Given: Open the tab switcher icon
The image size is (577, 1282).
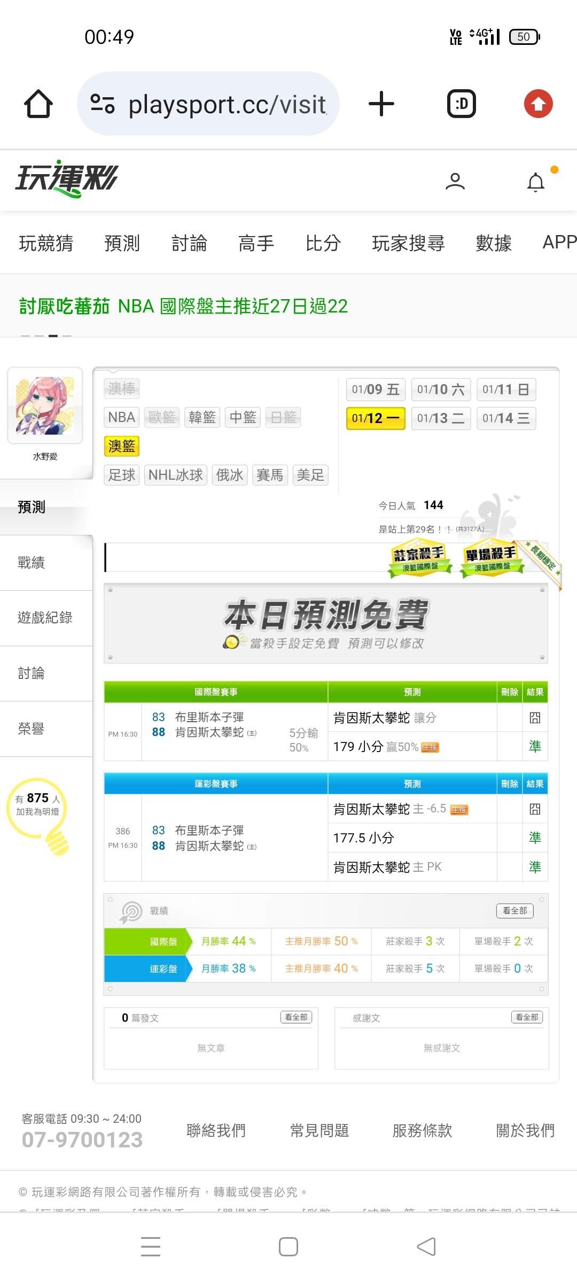Looking at the screenshot, I should pyautogui.click(x=461, y=104).
